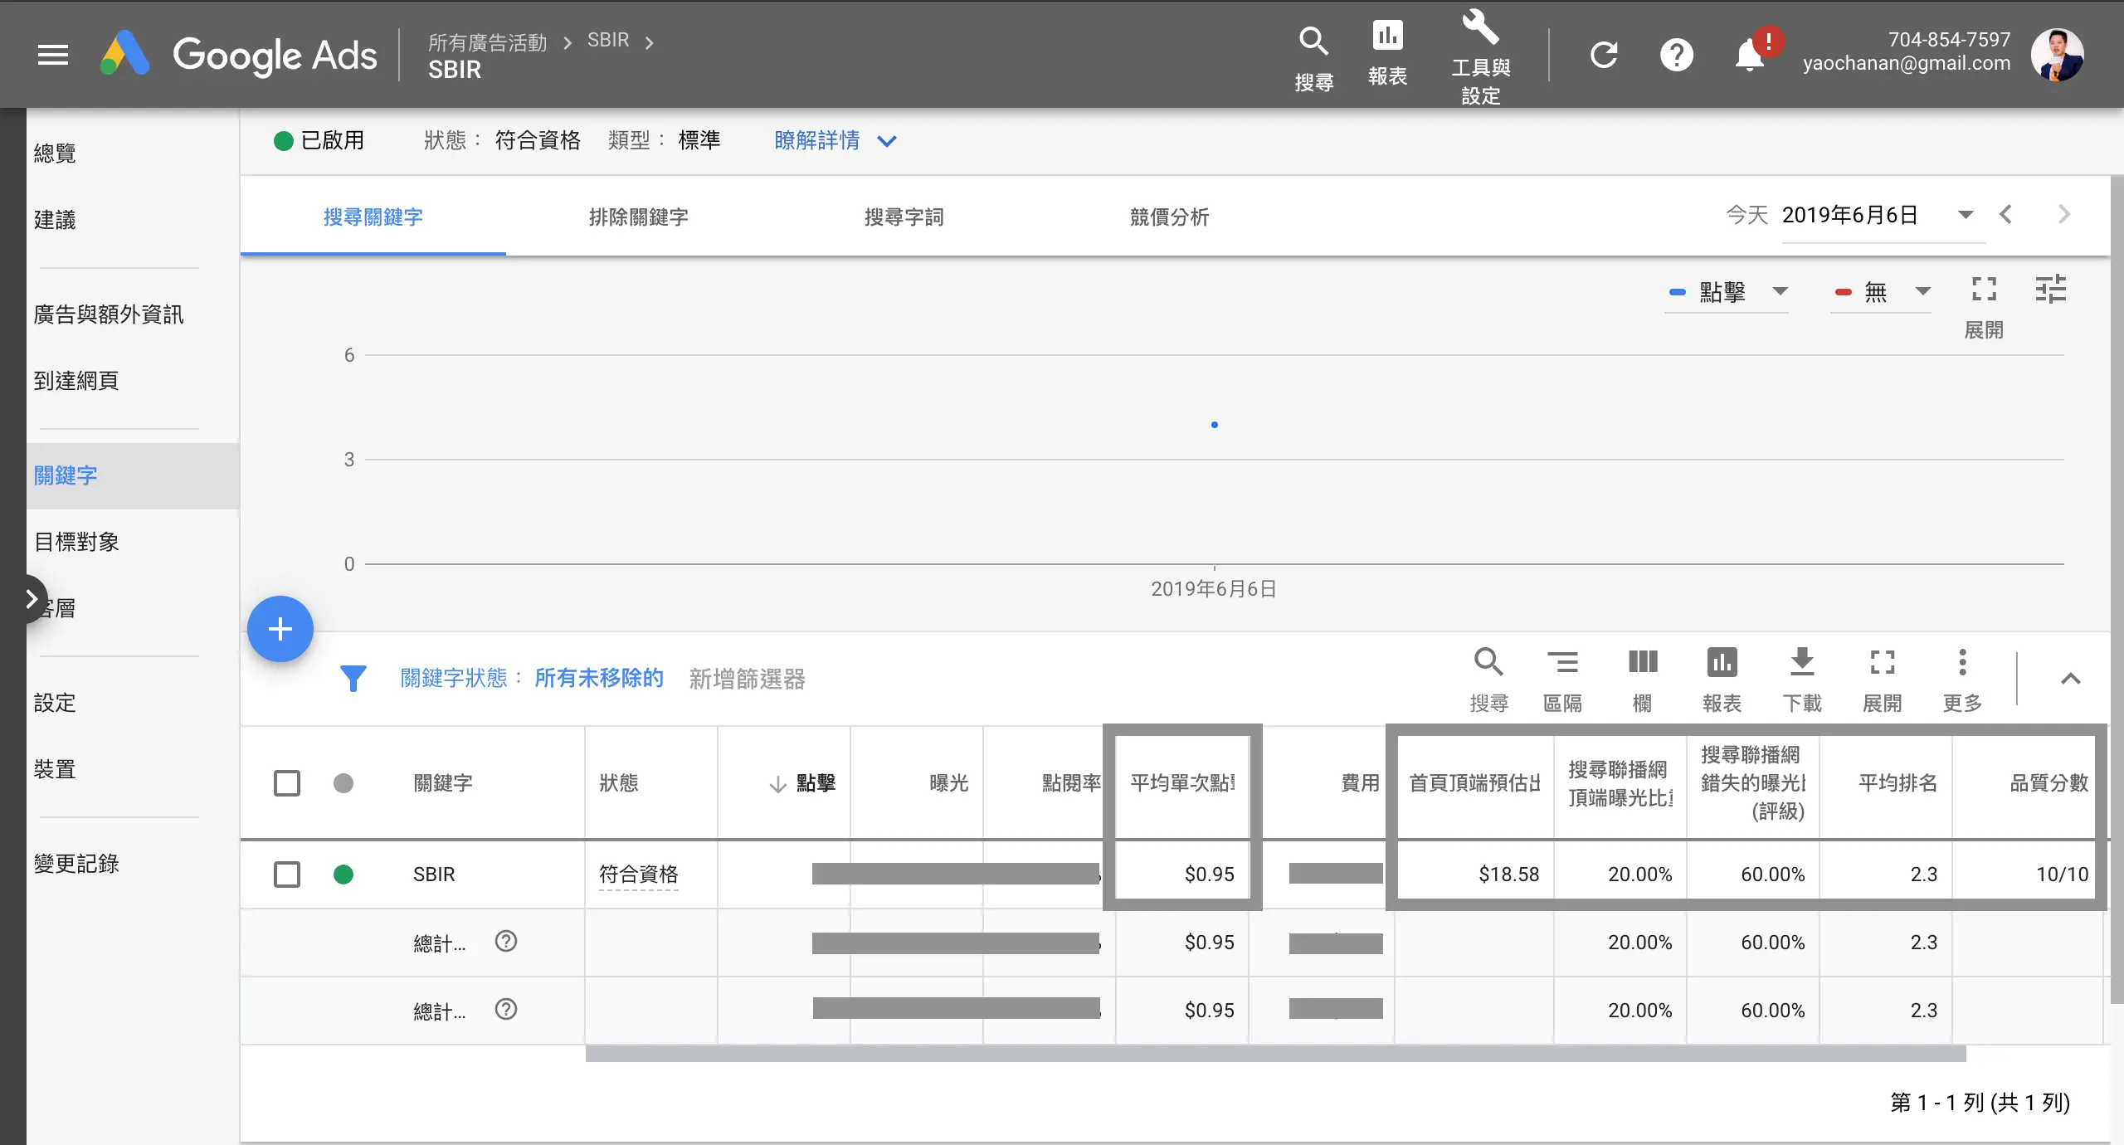This screenshot has height=1145, width=2124.
Task: Collapse the table toolbar with up chevron
Action: [x=2070, y=679]
